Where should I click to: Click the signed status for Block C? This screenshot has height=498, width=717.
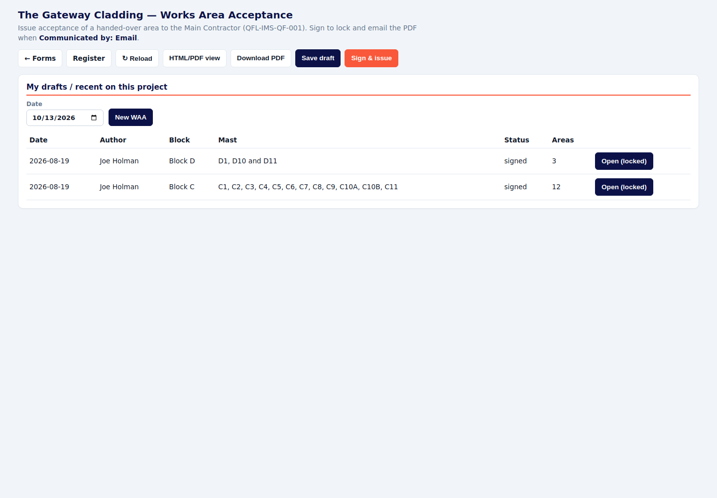pos(515,187)
